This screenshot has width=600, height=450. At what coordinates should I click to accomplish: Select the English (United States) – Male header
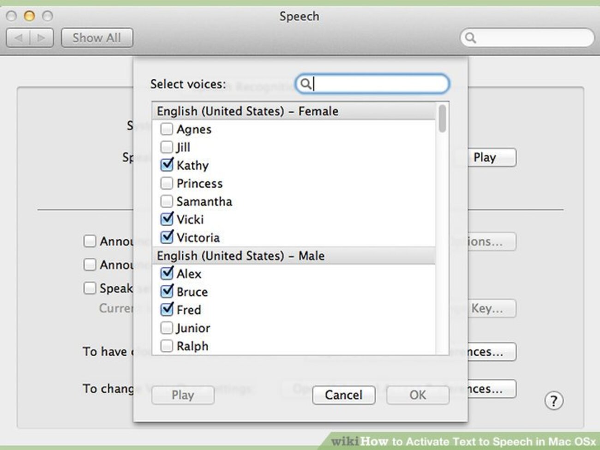coord(294,256)
